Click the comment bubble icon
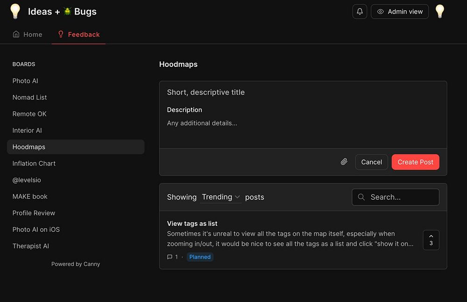Screen dimensions: 467x302 170,257
